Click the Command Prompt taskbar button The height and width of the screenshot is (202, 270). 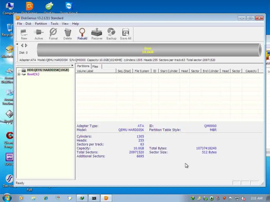(94, 198)
